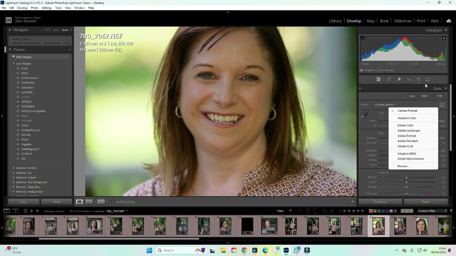Click the Reset button

[x=426, y=202]
